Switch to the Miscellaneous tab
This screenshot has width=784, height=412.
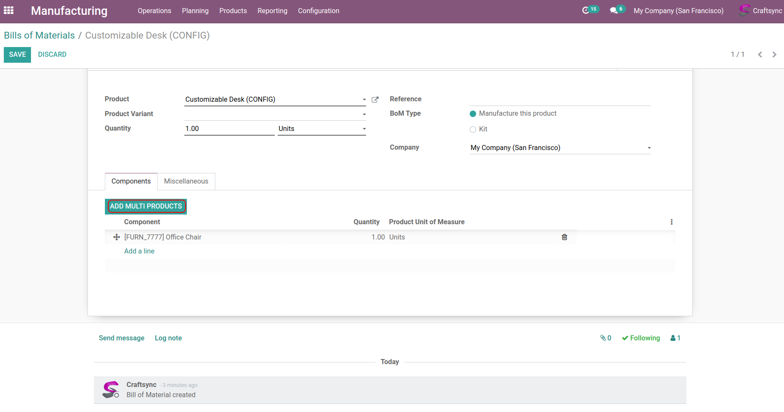click(186, 181)
